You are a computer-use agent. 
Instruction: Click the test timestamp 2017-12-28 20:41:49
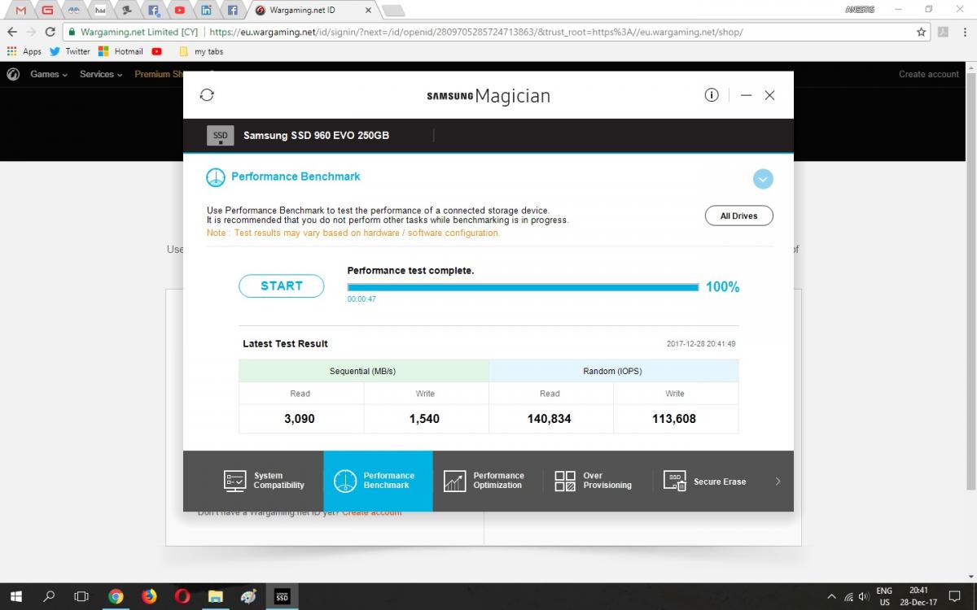[x=701, y=344]
